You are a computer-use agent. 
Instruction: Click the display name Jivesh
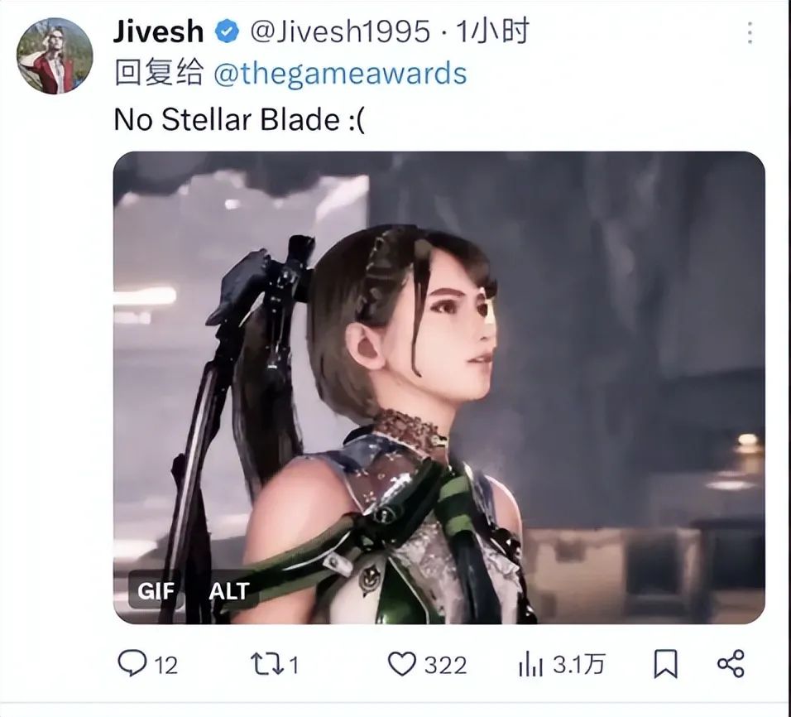(158, 31)
